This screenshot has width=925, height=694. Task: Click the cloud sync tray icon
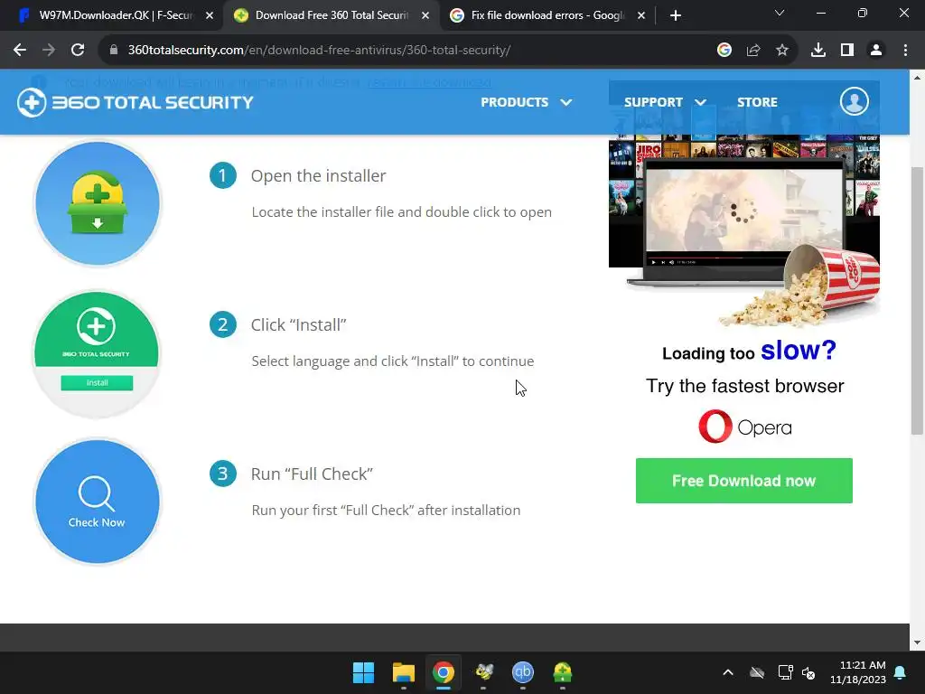point(757,672)
